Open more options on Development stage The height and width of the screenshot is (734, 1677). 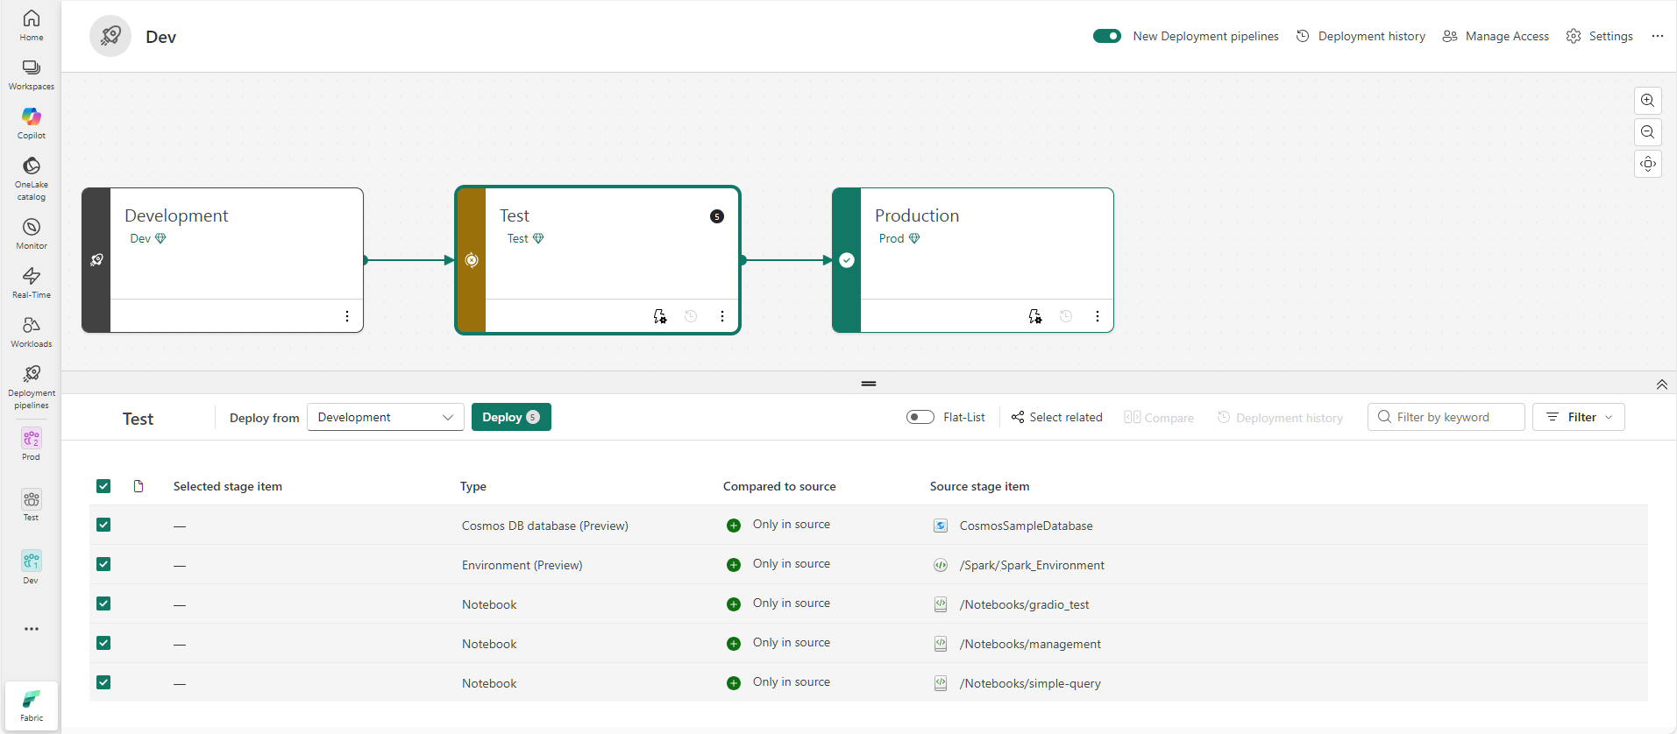pyautogui.click(x=347, y=316)
